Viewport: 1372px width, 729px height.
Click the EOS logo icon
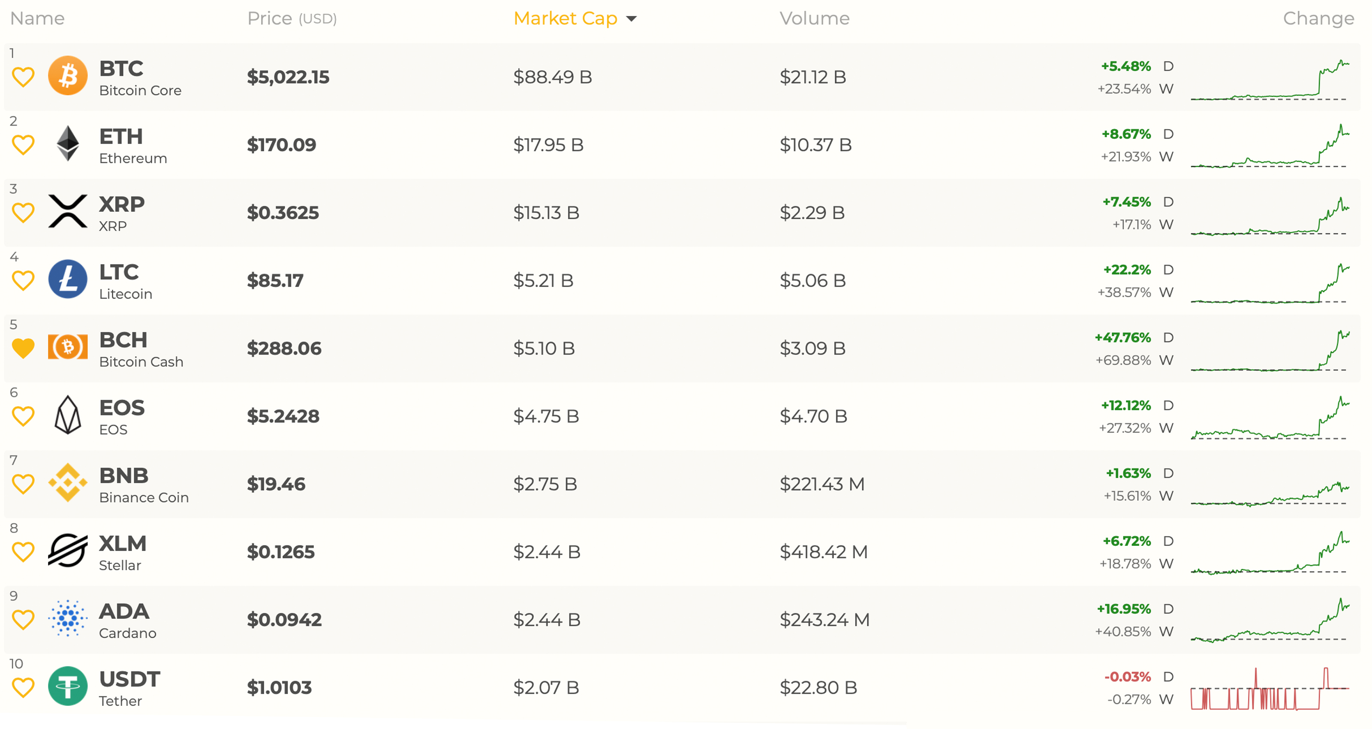point(68,415)
